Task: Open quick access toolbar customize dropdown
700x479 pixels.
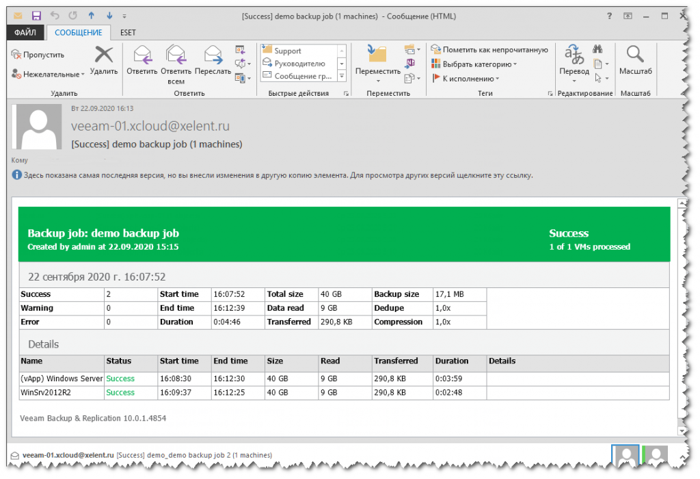Action: click(124, 16)
